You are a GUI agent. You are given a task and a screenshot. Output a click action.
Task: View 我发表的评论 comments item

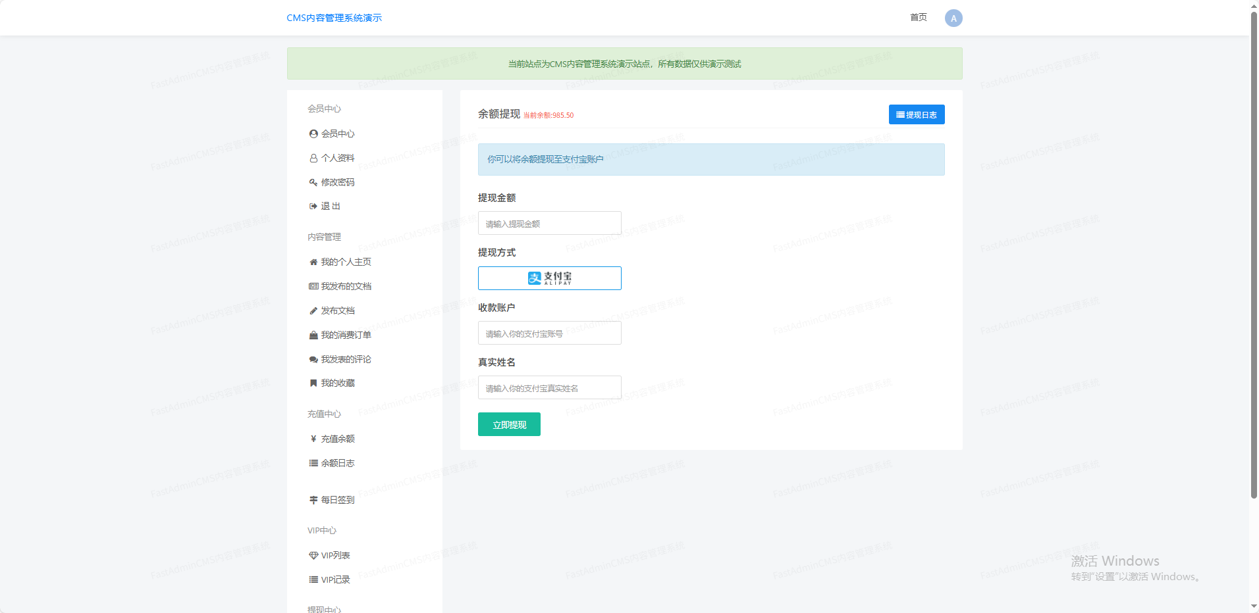pyautogui.click(x=340, y=359)
